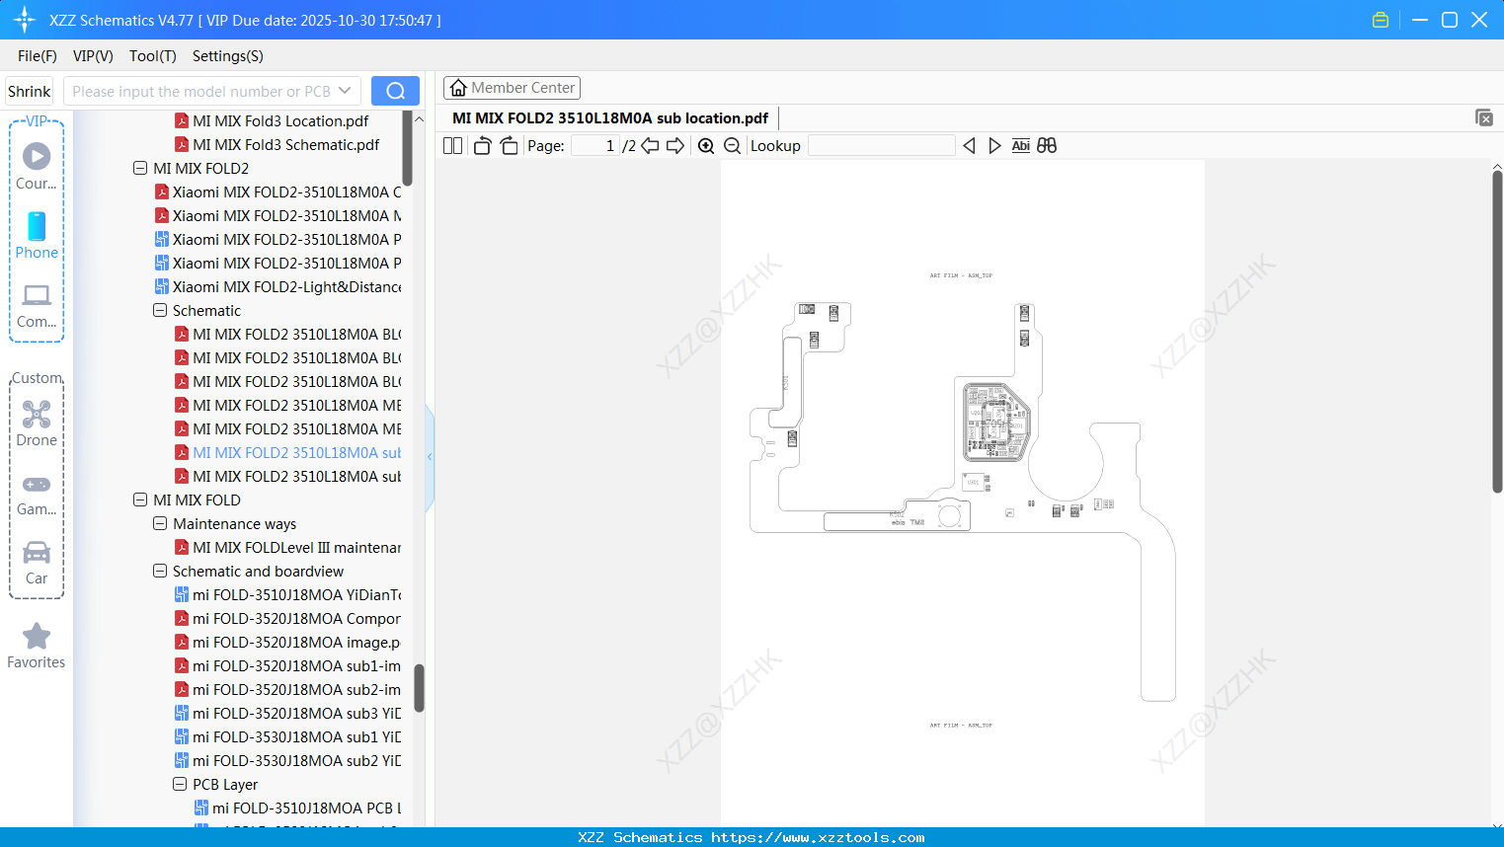Click the Member Center button
The height and width of the screenshot is (847, 1504).
512,87
